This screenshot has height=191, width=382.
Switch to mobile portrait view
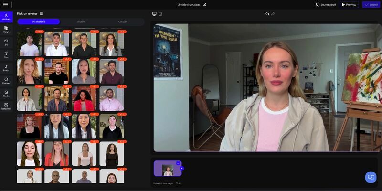pyautogui.click(x=160, y=14)
